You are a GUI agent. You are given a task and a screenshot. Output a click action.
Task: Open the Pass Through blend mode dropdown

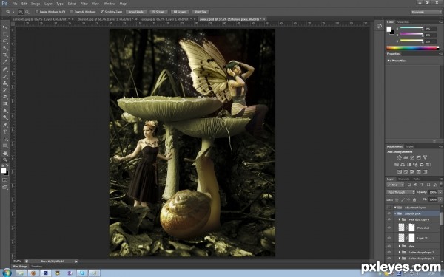pyautogui.click(x=400, y=192)
